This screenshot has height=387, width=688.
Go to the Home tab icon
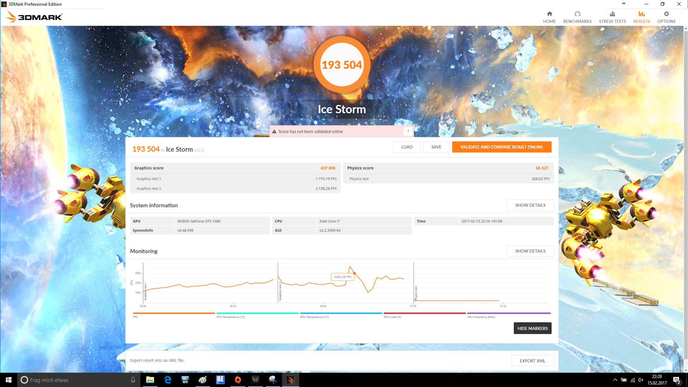[549, 14]
